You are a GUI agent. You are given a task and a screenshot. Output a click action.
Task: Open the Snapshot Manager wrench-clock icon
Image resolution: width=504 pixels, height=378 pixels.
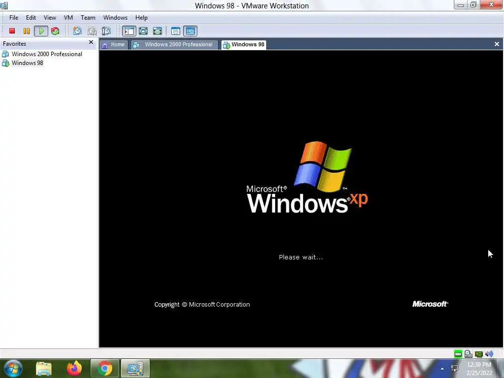click(106, 31)
